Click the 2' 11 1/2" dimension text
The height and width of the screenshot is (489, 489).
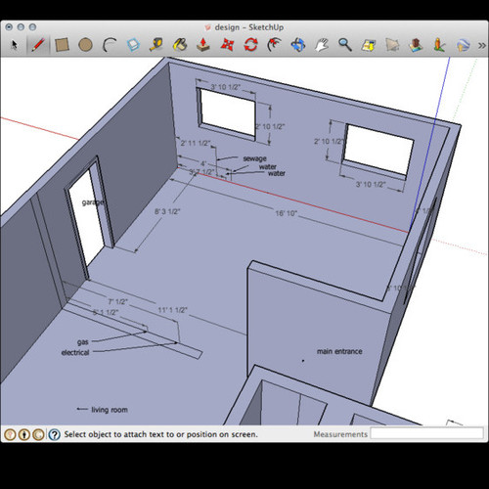[196, 143]
